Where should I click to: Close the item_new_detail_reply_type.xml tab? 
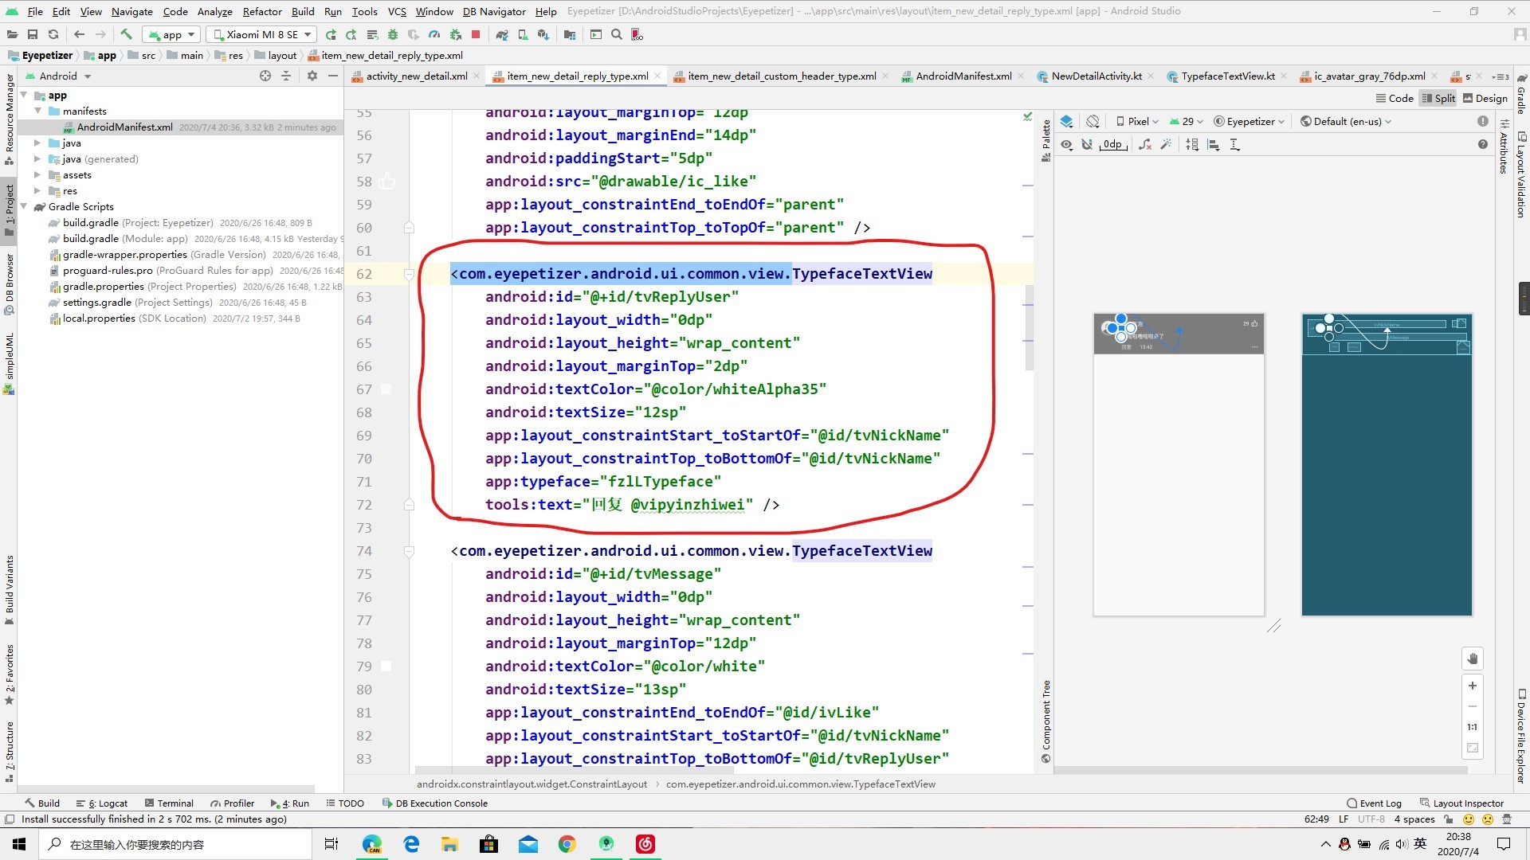pos(657,76)
